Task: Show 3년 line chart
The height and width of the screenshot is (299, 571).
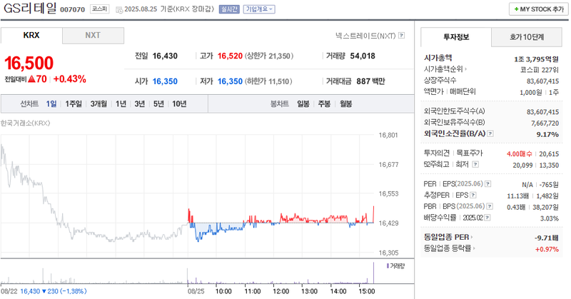Action: (140, 103)
